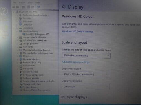
Task: Click the Storage controllers icon
Action: [x=21, y=84]
